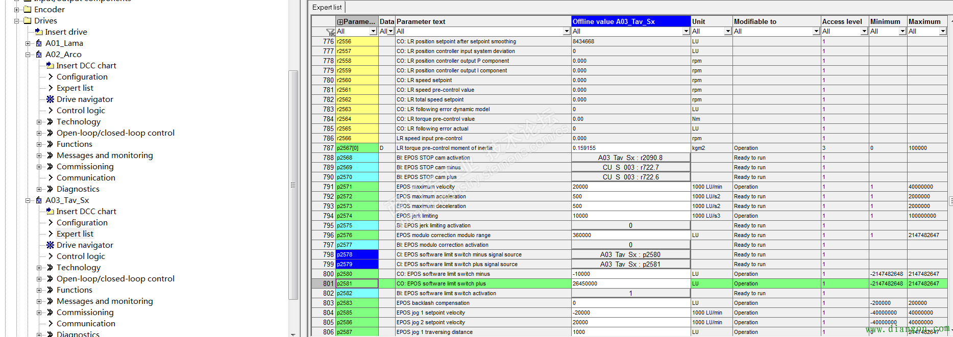Click the A03_Tav_Sx : r2090.8 interconnection button

coord(630,158)
